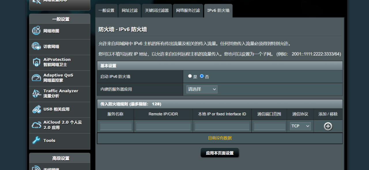Viewport: 369px width, 170px height.
Task: Click the 应用本页面设置 button
Action: click(220, 153)
